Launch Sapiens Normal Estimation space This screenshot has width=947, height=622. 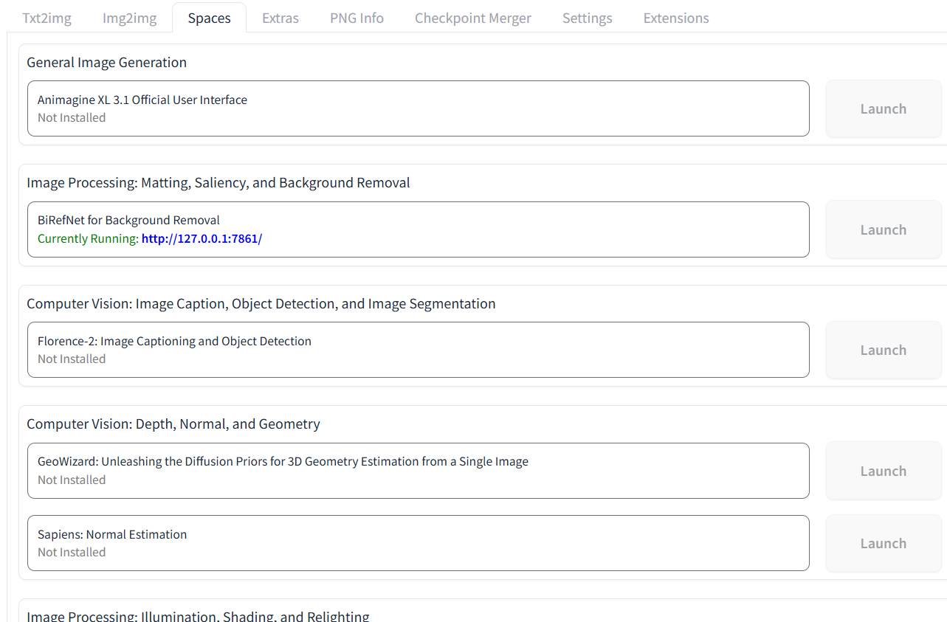(884, 543)
